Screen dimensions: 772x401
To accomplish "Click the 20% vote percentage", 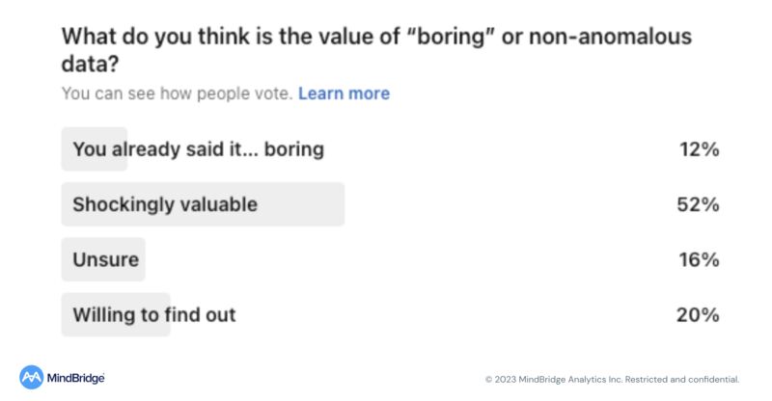I will pyautogui.click(x=698, y=315).
